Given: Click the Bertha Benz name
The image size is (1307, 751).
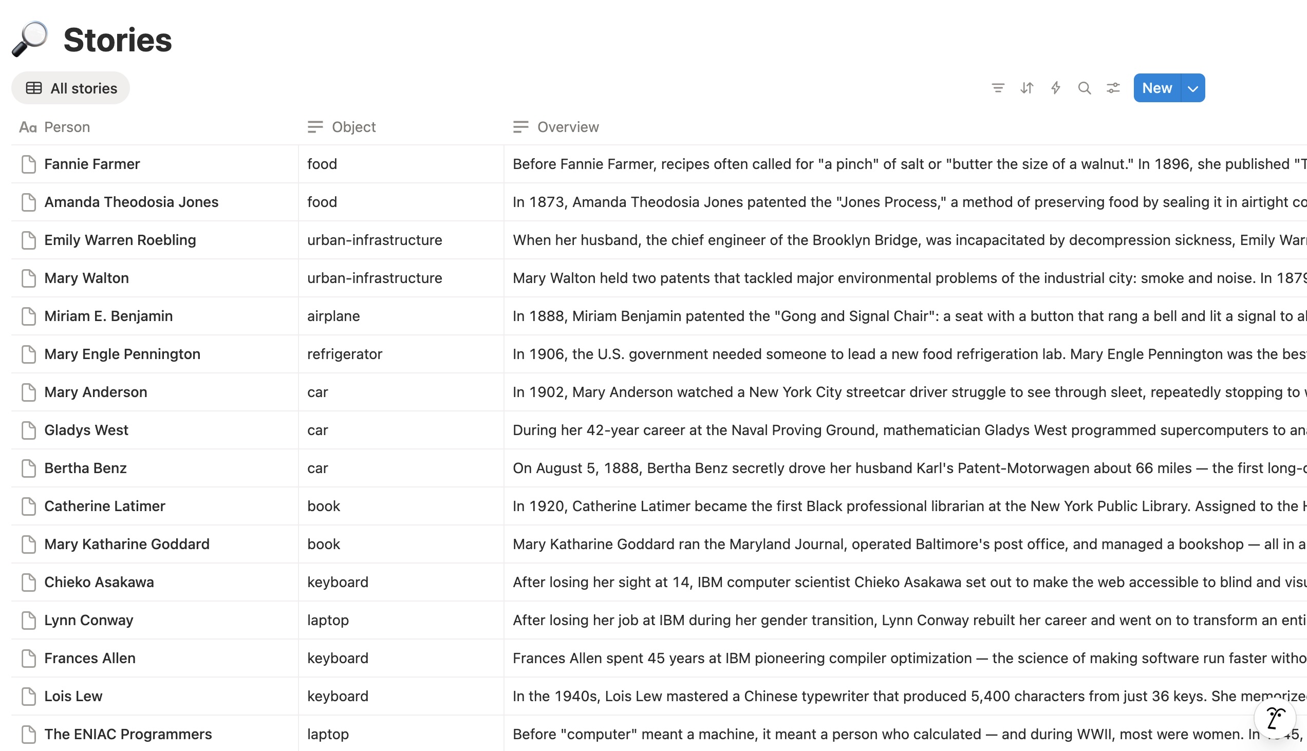Looking at the screenshot, I should [x=86, y=468].
